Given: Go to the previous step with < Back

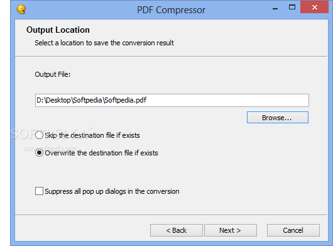Looking at the screenshot, I should pyautogui.click(x=177, y=230).
